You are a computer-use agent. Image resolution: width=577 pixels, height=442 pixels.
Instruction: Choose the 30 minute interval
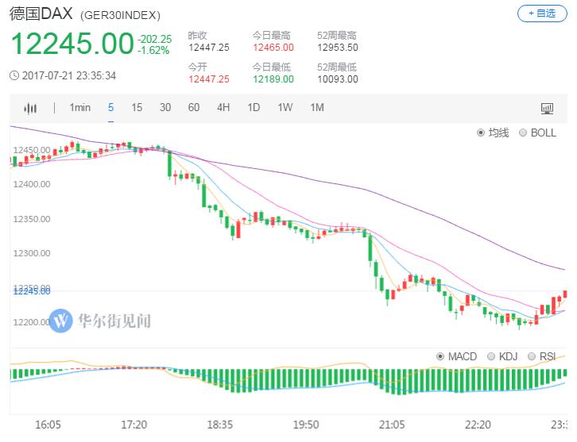click(165, 108)
